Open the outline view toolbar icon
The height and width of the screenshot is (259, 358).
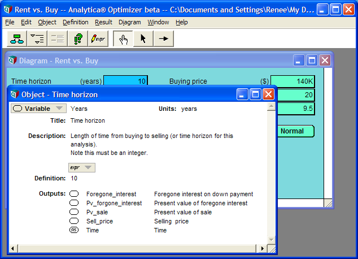(37, 38)
